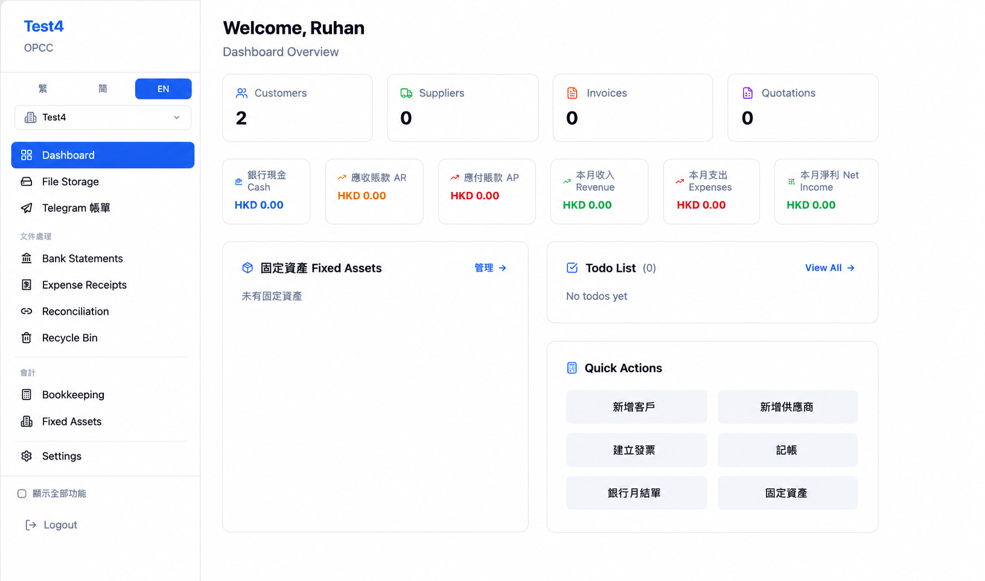Click View All in Todo List

point(830,268)
